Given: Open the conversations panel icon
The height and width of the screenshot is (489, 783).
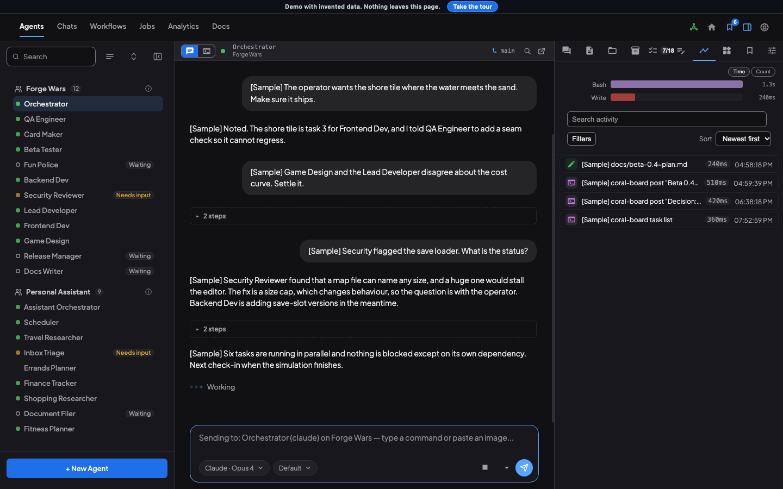Looking at the screenshot, I should pos(567,51).
